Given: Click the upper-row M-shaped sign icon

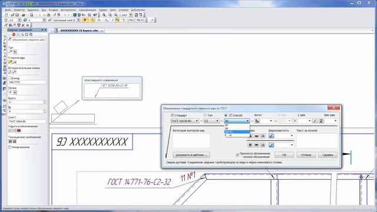Looking at the screenshot, I should [257, 136].
